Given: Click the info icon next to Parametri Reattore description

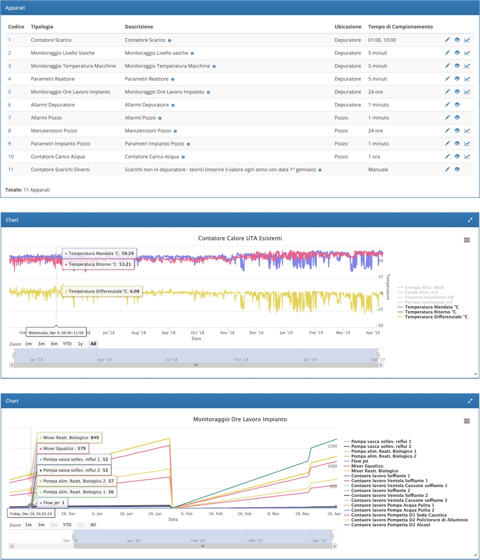Looking at the screenshot, I should pyautogui.click(x=173, y=79).
